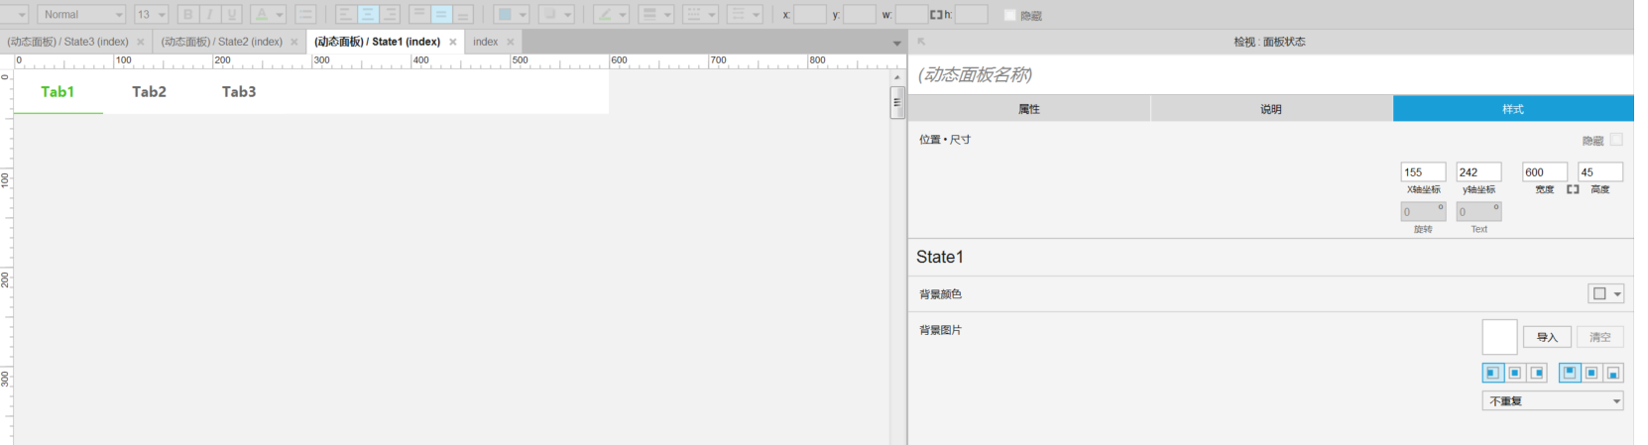Toggle underline text formatting

coord(233,15)
